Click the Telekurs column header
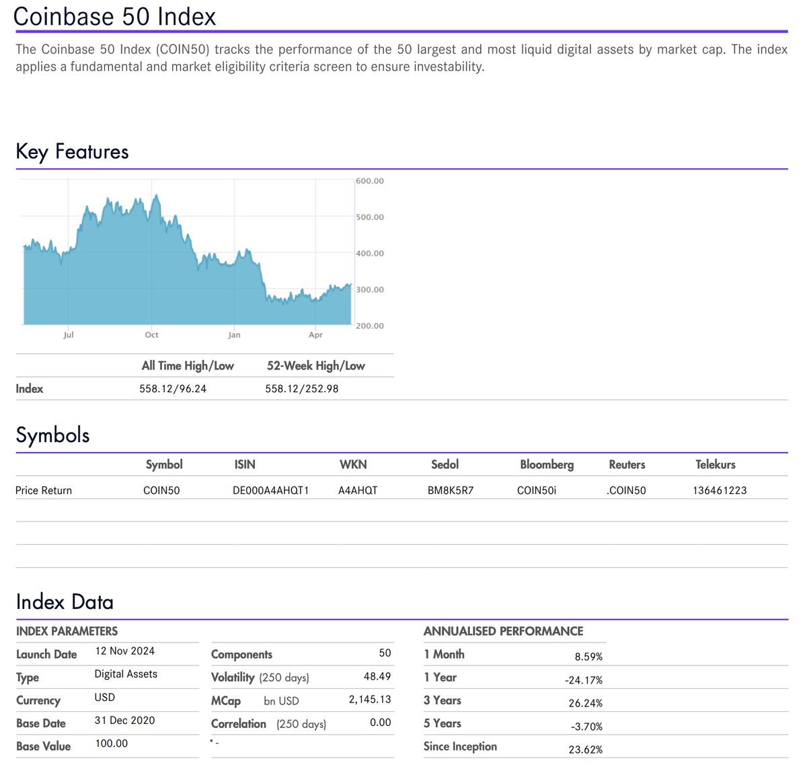 [716, 464]
